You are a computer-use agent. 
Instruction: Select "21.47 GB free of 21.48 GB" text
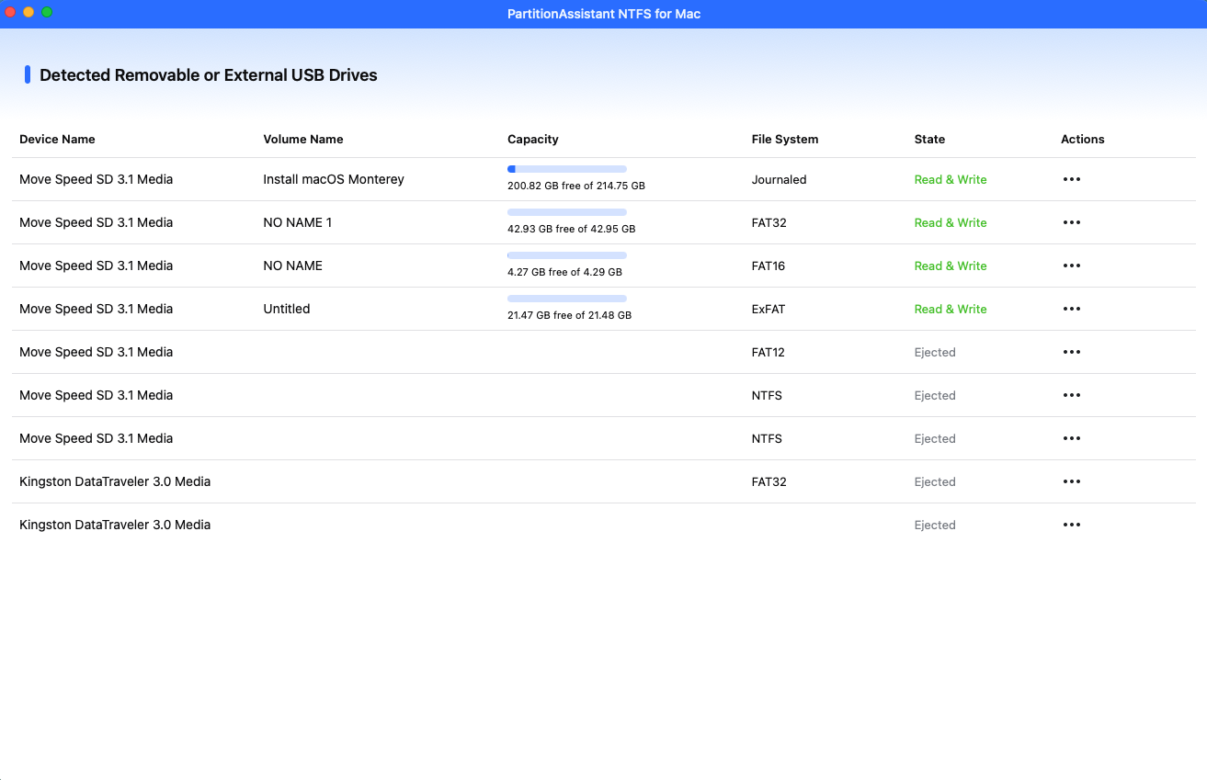[570, 315]
